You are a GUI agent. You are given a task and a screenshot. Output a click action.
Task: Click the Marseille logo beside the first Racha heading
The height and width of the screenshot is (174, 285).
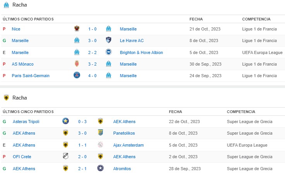(x=6, y=5)
